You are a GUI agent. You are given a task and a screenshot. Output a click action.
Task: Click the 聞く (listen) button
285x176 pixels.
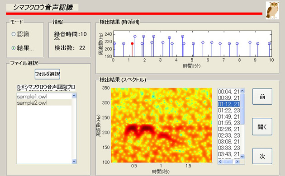pyautogui.click(x=262, y=127)
